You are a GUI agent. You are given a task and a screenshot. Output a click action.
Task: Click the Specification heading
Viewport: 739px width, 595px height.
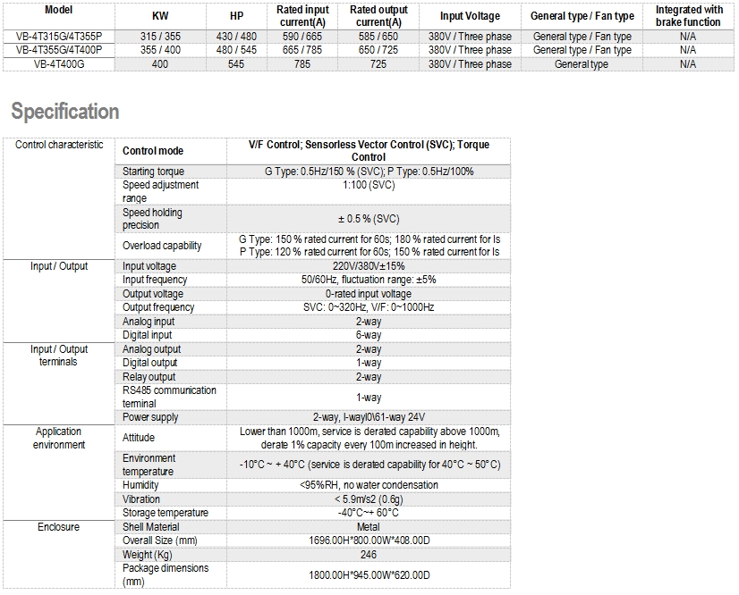64,112
